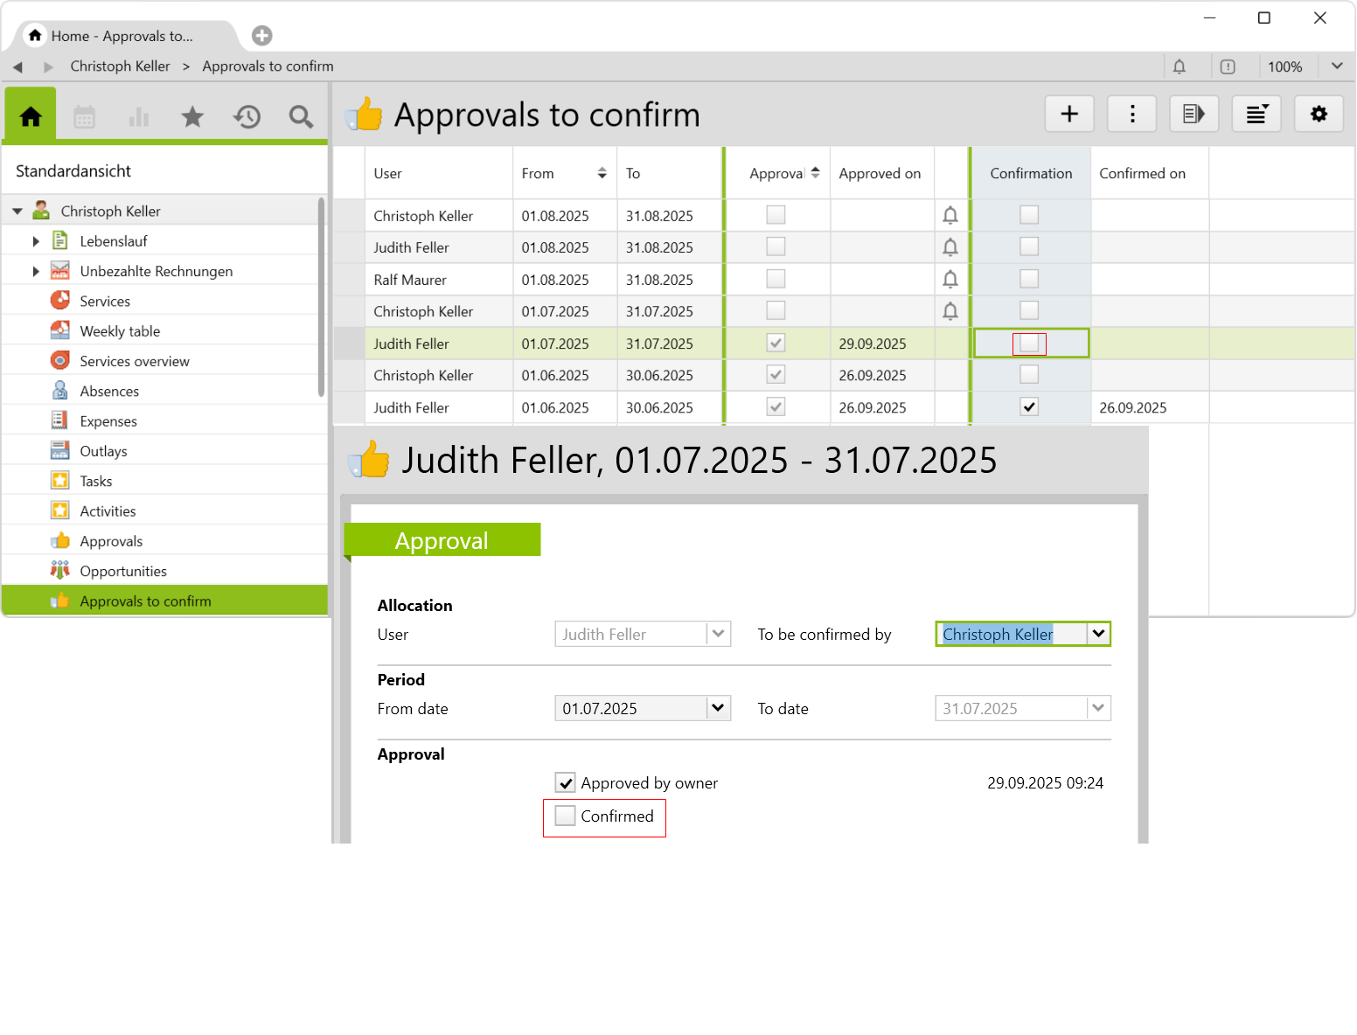Image resolution: width=1357 pixels, height=1035 pixels.
Task: Open the From date dropdown arrow
Action: click(x=718, y=708)
